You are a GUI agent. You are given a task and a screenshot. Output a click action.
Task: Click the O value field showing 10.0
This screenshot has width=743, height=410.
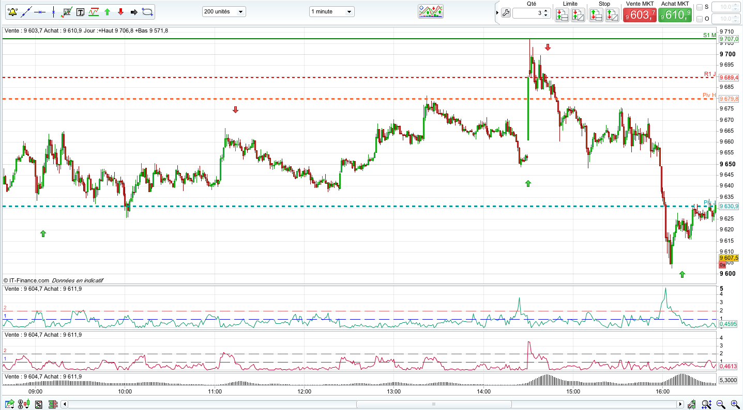(x=725, y=19)
